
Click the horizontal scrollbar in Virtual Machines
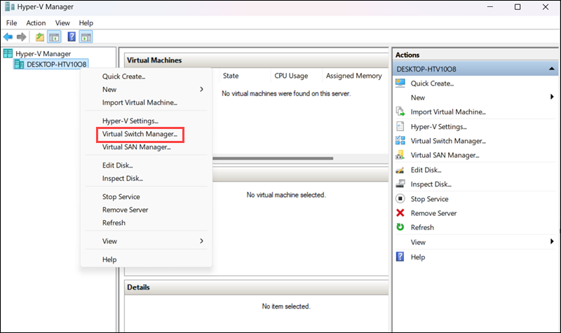coord(273,158)
